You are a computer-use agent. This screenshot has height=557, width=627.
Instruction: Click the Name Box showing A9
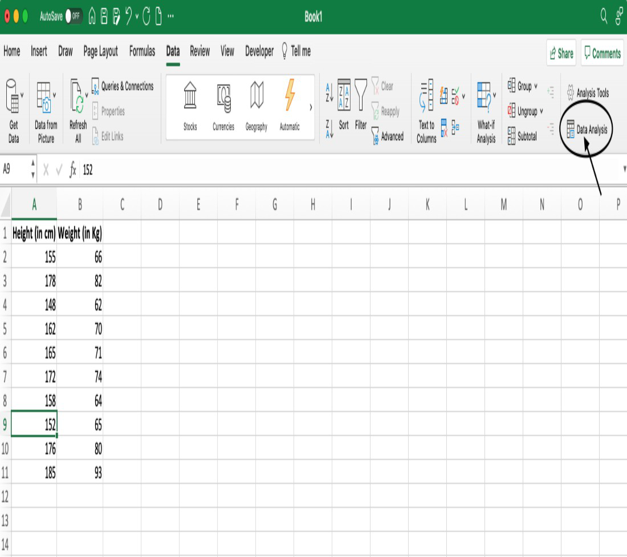coord(15,169)
